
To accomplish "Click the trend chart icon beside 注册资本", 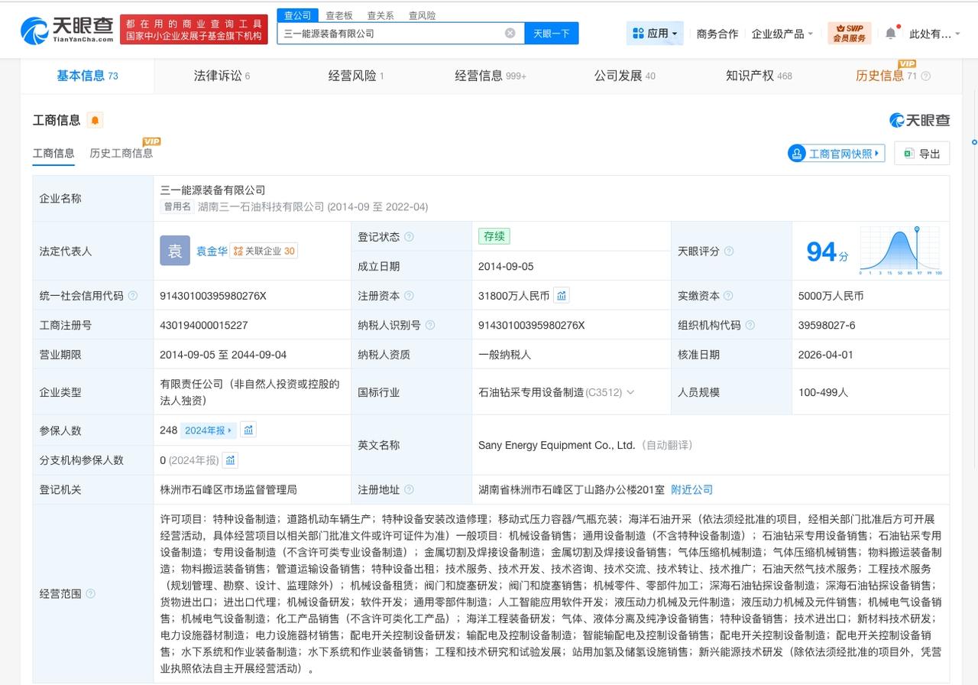I will [x=562, y=294].
